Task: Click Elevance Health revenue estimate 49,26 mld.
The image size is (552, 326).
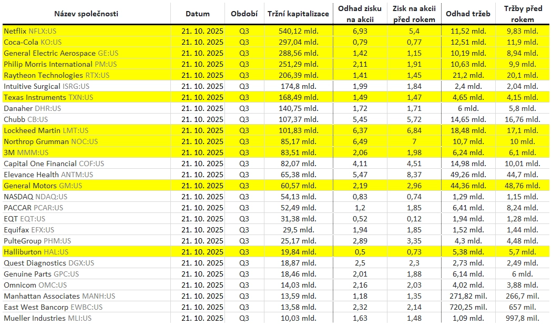Action: point(468,175)
